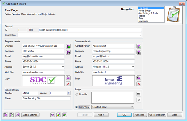Remove the femto engineering customer logo
Screen dimensions: 187x121
[139, 84]
